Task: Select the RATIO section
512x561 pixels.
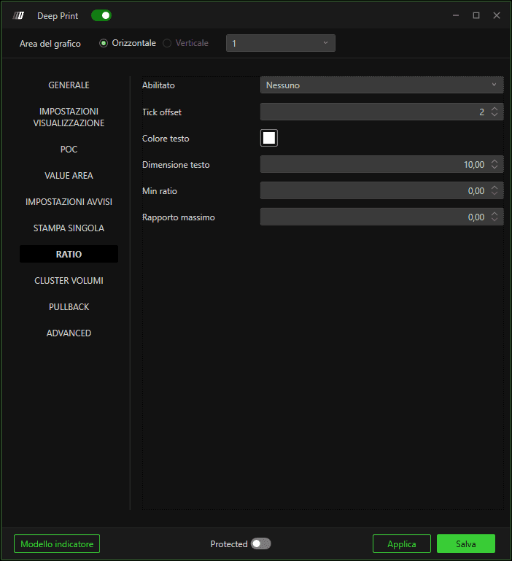Action: click(x=69, y=254)
